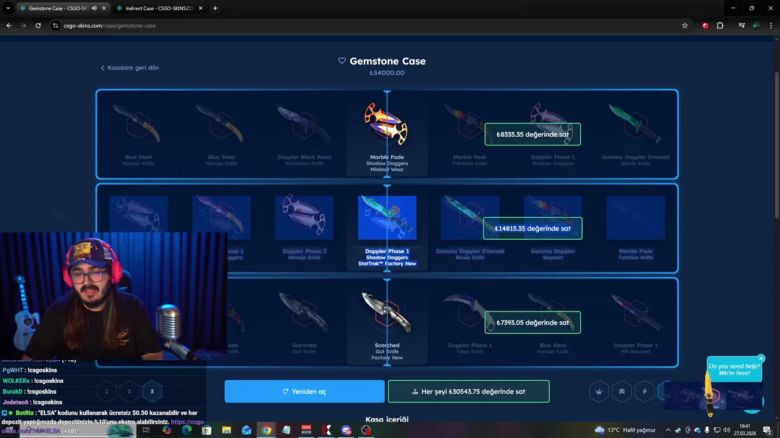Go back in browser history

click(9, 26)
